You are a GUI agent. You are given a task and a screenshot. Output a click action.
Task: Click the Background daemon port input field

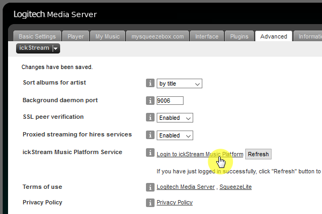point(170,101)
